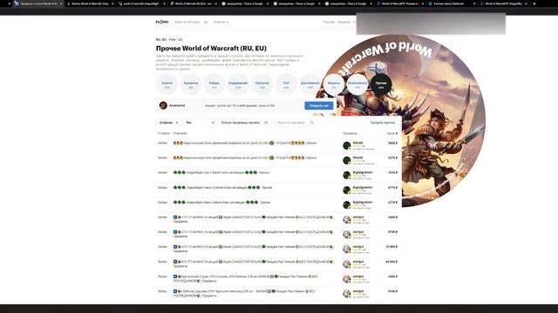558x313 pixels.
Task: Open seller avatar in the Dragonflight Heroic Edition row
Action: click(347, 190)
